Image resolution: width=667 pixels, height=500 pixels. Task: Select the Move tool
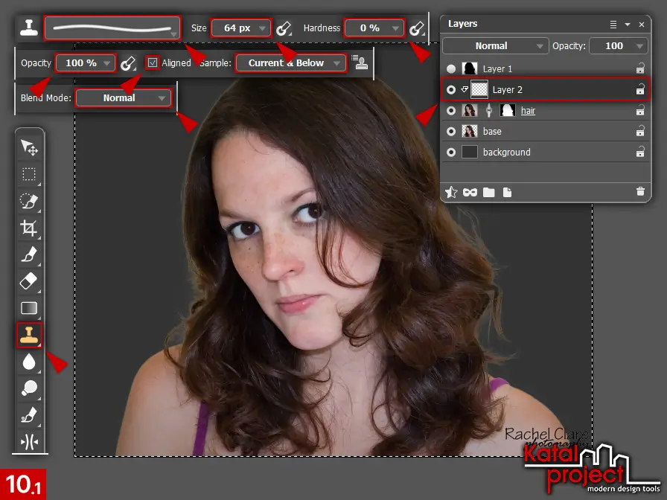tap(29, 147)
